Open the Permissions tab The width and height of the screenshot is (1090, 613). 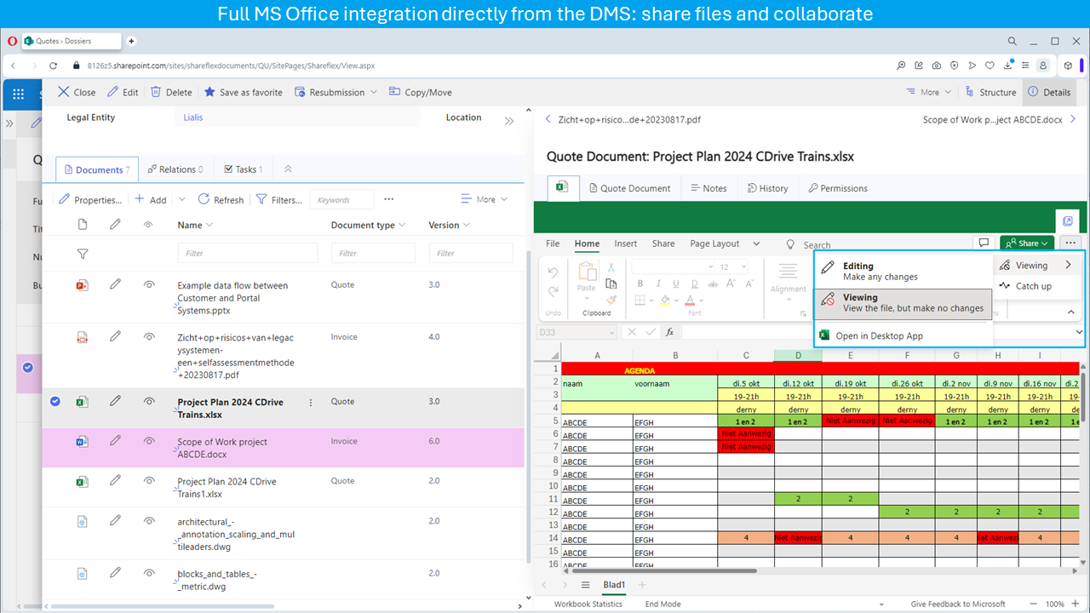point(838,188)
